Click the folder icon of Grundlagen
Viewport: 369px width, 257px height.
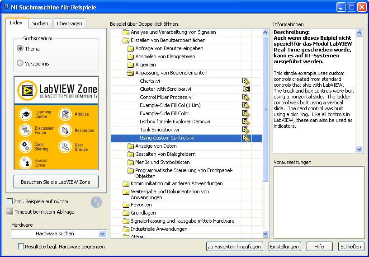coord(126,213)
